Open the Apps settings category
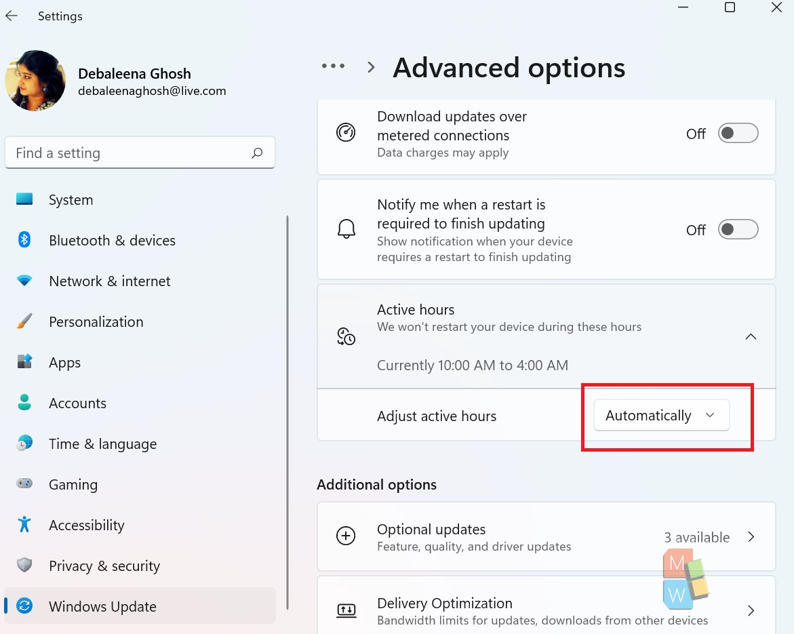The height and width of the screenshot is (634, 794). point(140,362)
